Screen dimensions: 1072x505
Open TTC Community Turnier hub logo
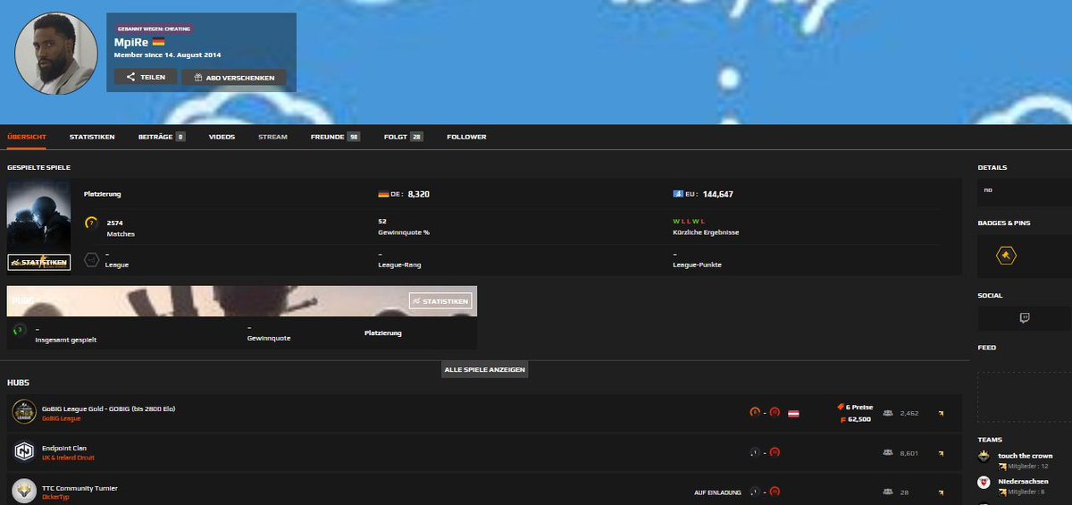(x=24, y=492)
